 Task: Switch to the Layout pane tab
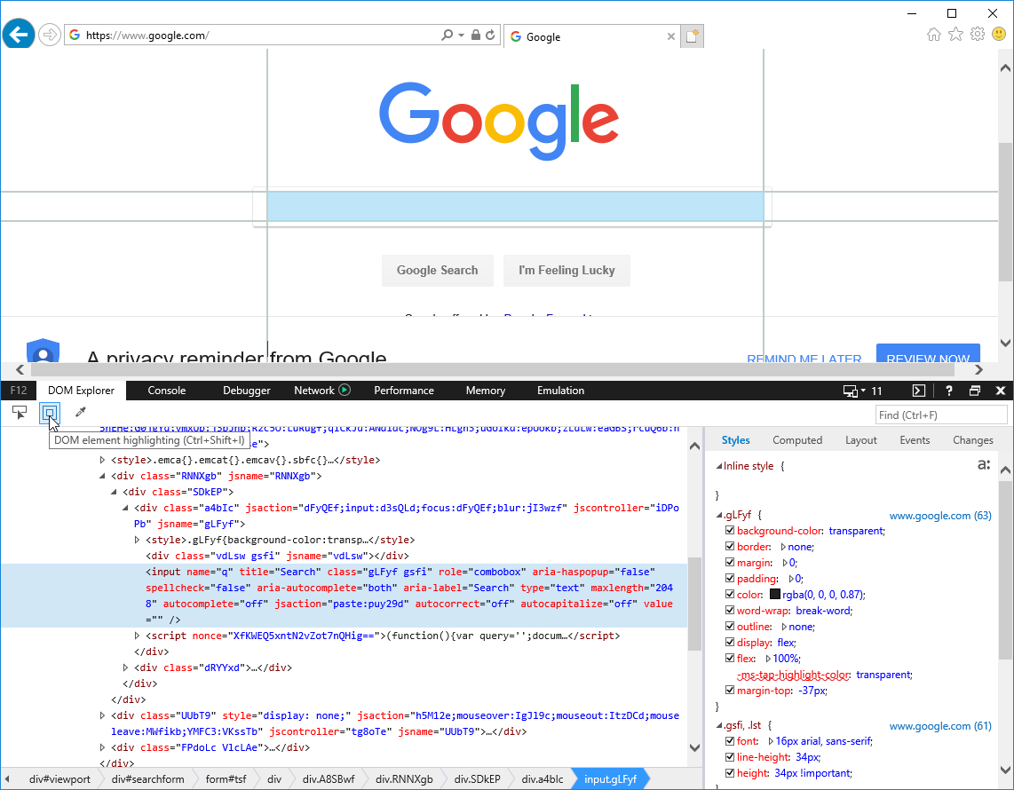coord(860,440)
